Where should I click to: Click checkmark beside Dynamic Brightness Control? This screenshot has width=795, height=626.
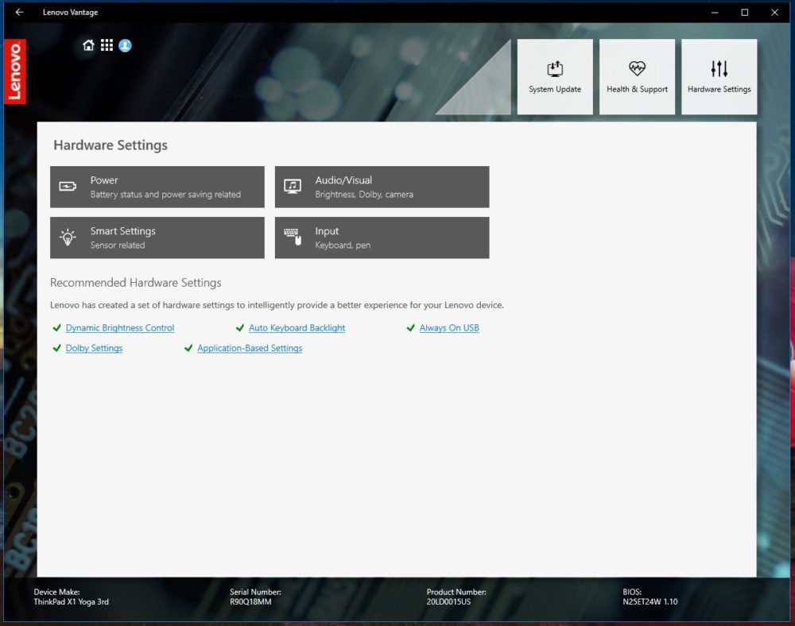[56, 327]
